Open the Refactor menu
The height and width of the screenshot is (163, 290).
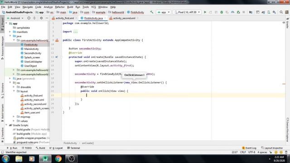click(60, 7)
